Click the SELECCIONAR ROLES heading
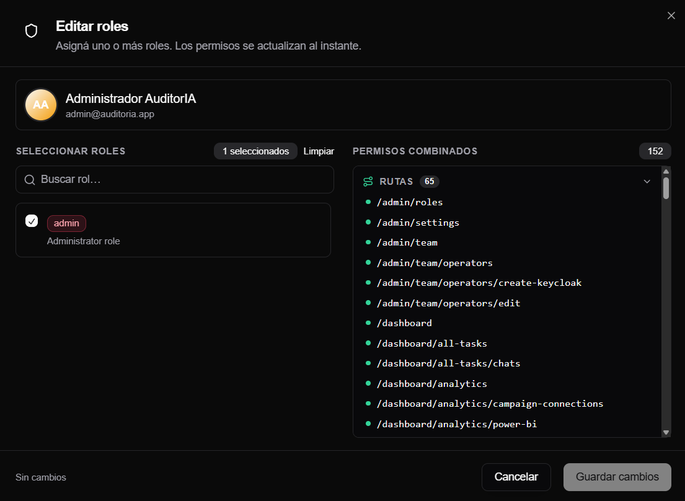Viewport: 685px width, 501px height. 71,151
